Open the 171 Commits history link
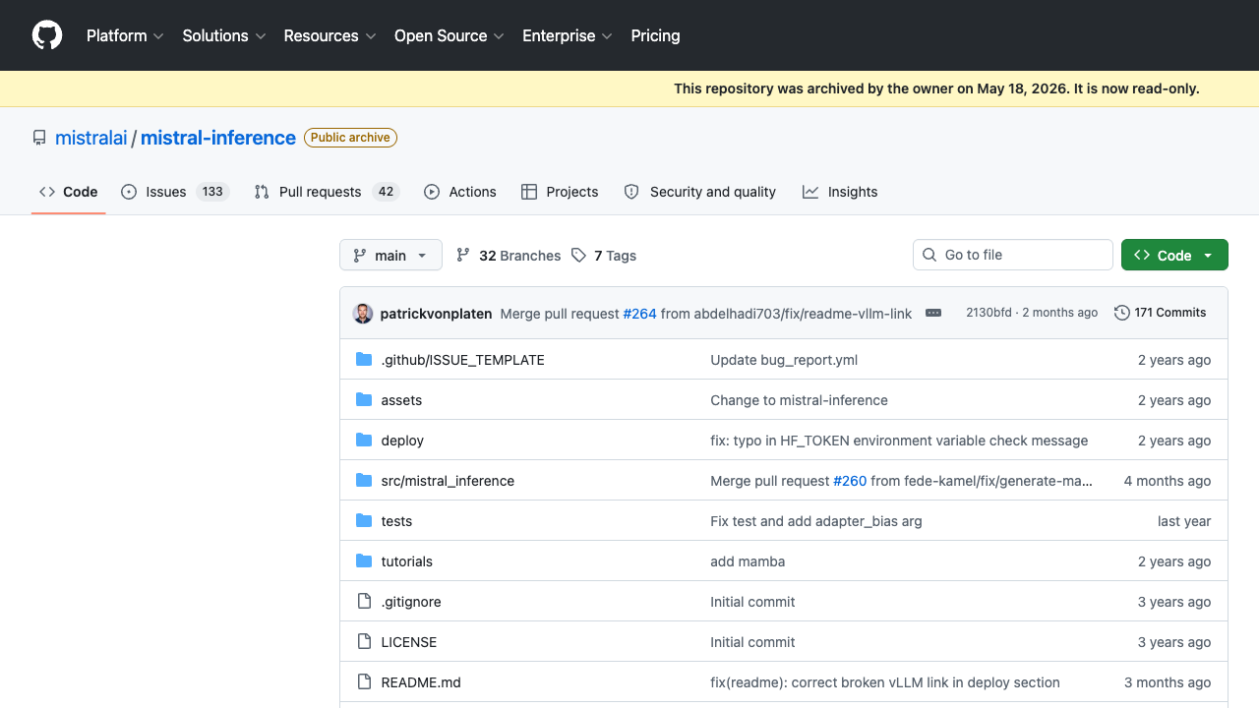 point(1161,313)
